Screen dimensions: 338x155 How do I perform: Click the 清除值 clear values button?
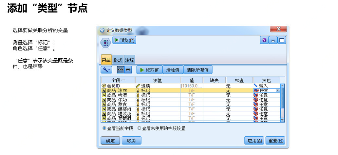[173, 70]
